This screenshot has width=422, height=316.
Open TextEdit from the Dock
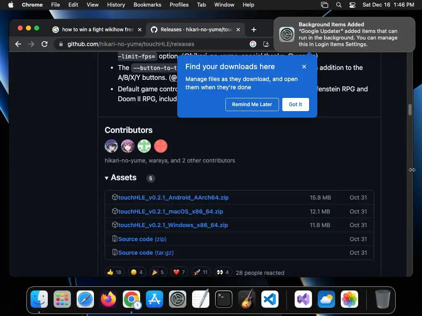click(201, 299)
